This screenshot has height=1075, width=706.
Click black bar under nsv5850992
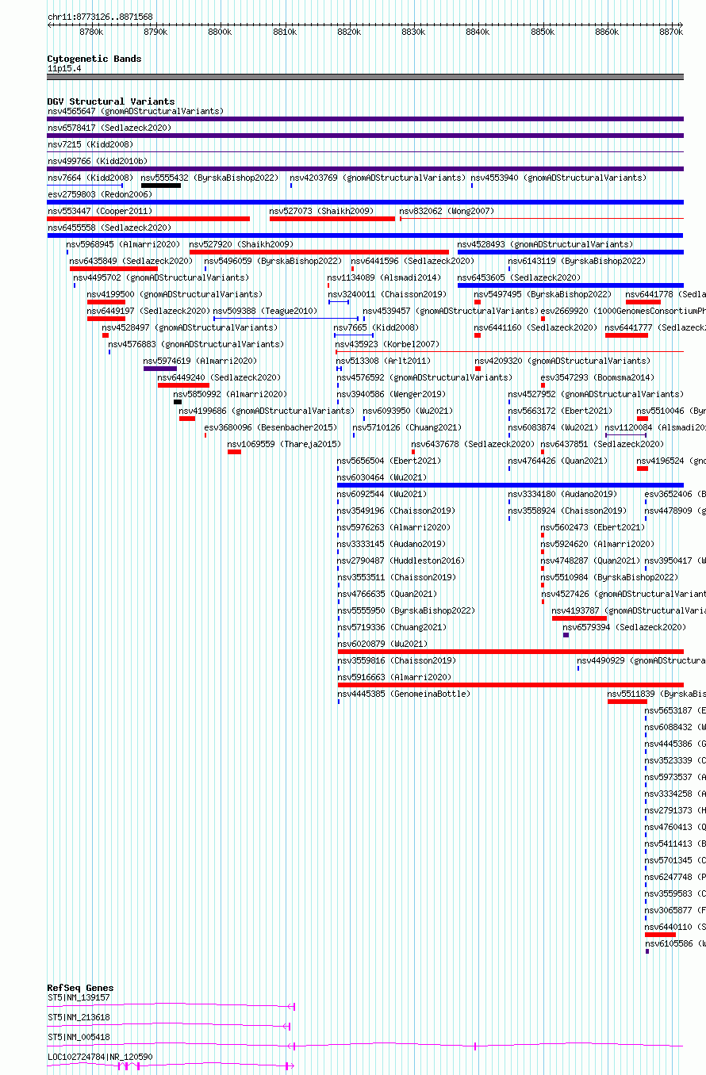tap(178, 402)
